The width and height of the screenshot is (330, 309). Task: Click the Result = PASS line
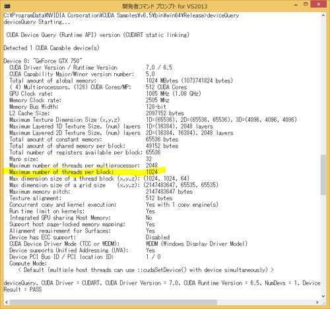(x=22, y=289)
